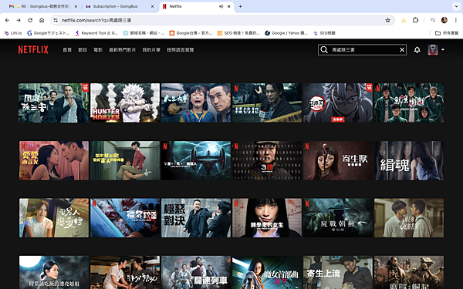Viewport: 463px width, 289px height.
Task: Open the Lihi.io bookmark
Action: click(13, 33)
